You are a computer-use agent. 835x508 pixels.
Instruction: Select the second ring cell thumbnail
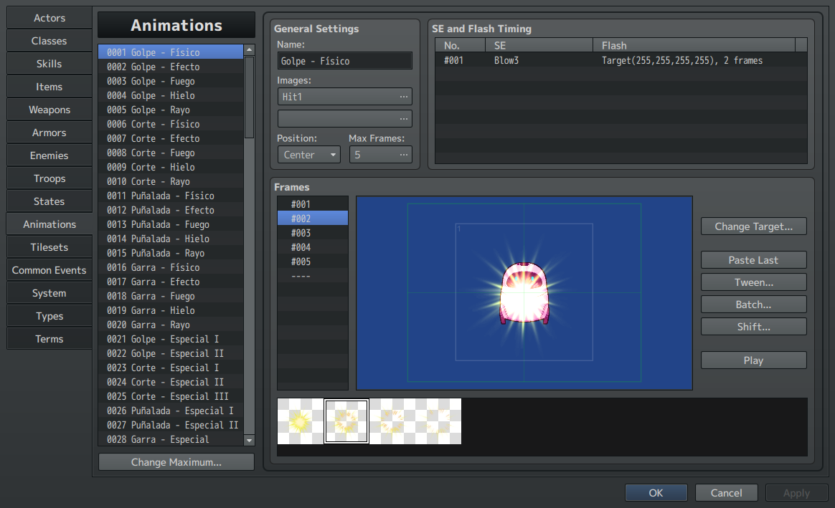346,421
